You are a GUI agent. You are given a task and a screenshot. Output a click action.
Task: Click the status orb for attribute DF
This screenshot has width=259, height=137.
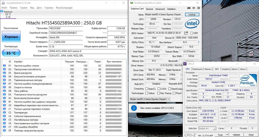[4, 131]
